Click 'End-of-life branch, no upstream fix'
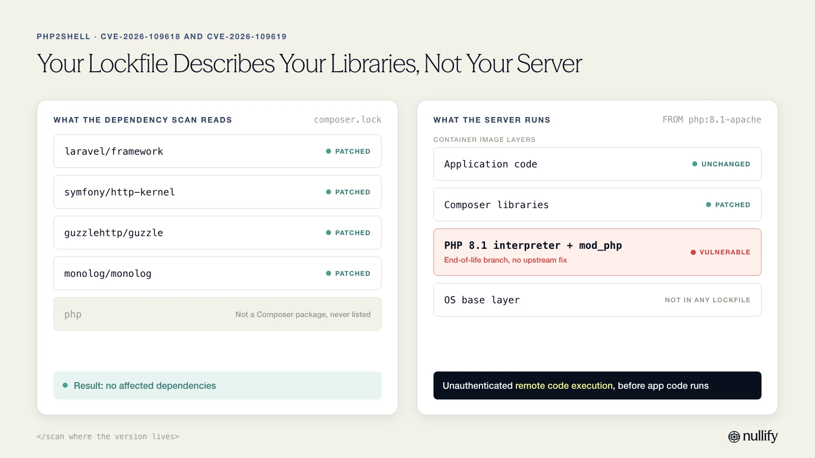The height and width of the screenshot is (458, 815). (505, 260)
